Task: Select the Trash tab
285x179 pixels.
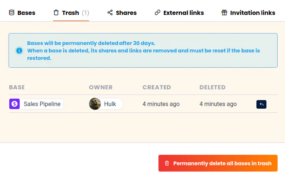Action: point(71,13)
